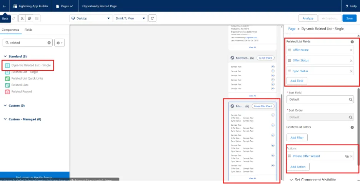This screenshot has height=184, width=360.
Task: Cut component with scissors icon
Action: (22, 18)
